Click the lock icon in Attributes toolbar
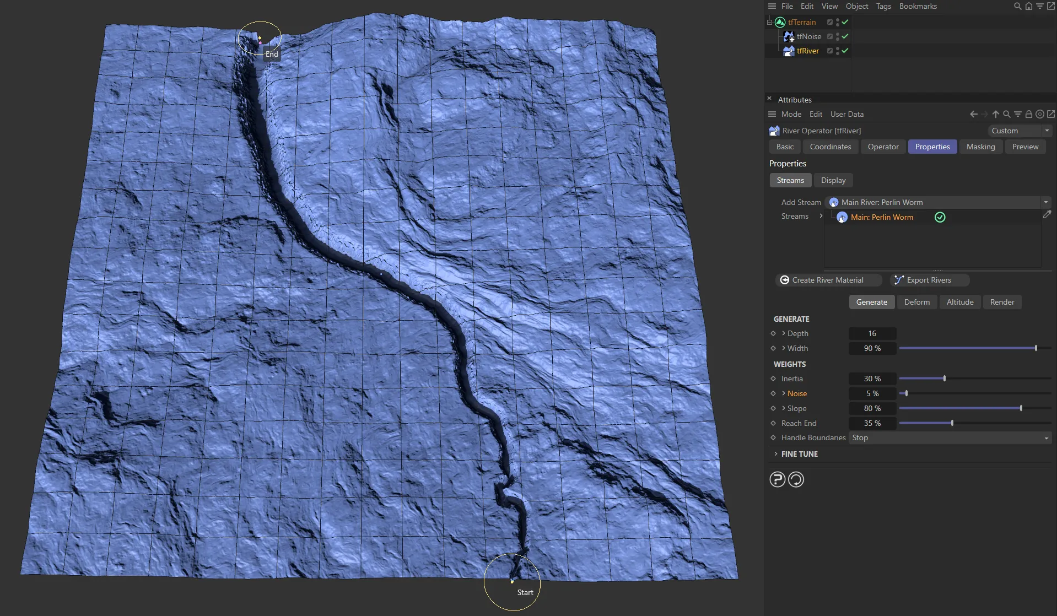 1028,114
